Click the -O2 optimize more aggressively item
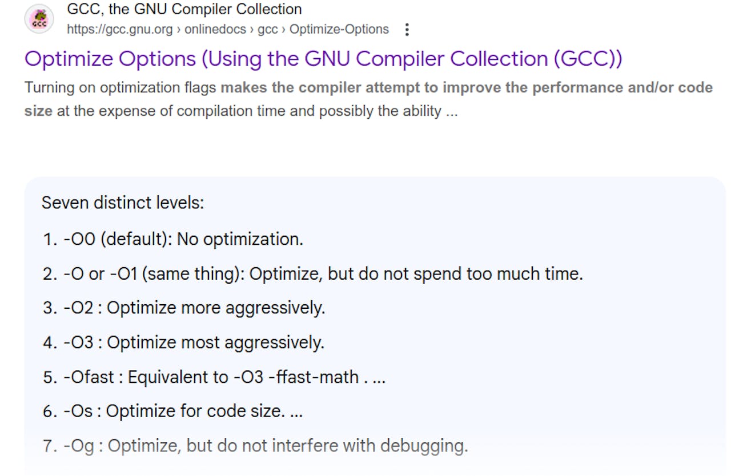Image resolution: width=731 pixels, height=476 pixels. coord(194,308)
